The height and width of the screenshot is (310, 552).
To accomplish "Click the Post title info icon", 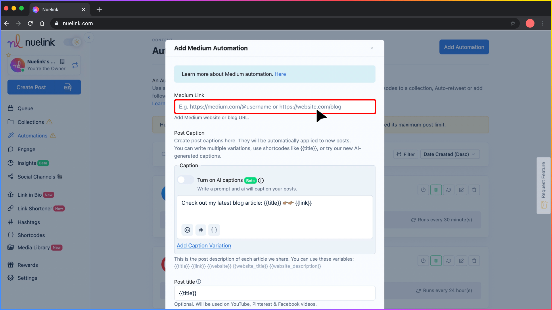I will coord(199,282).
